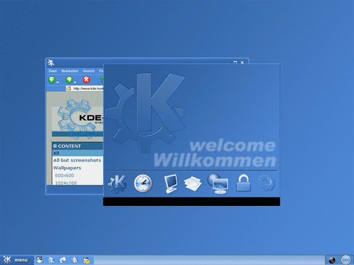Click the paper sheets icon in the splash
This screenshot has height=265, width=354.
point(193,184)
